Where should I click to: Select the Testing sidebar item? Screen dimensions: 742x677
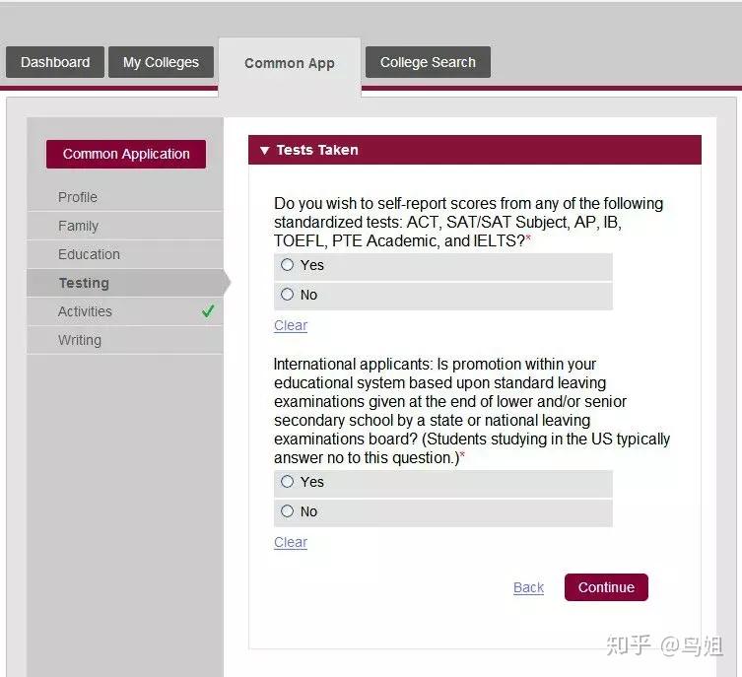pyautogui.click(x=84, y=283)
